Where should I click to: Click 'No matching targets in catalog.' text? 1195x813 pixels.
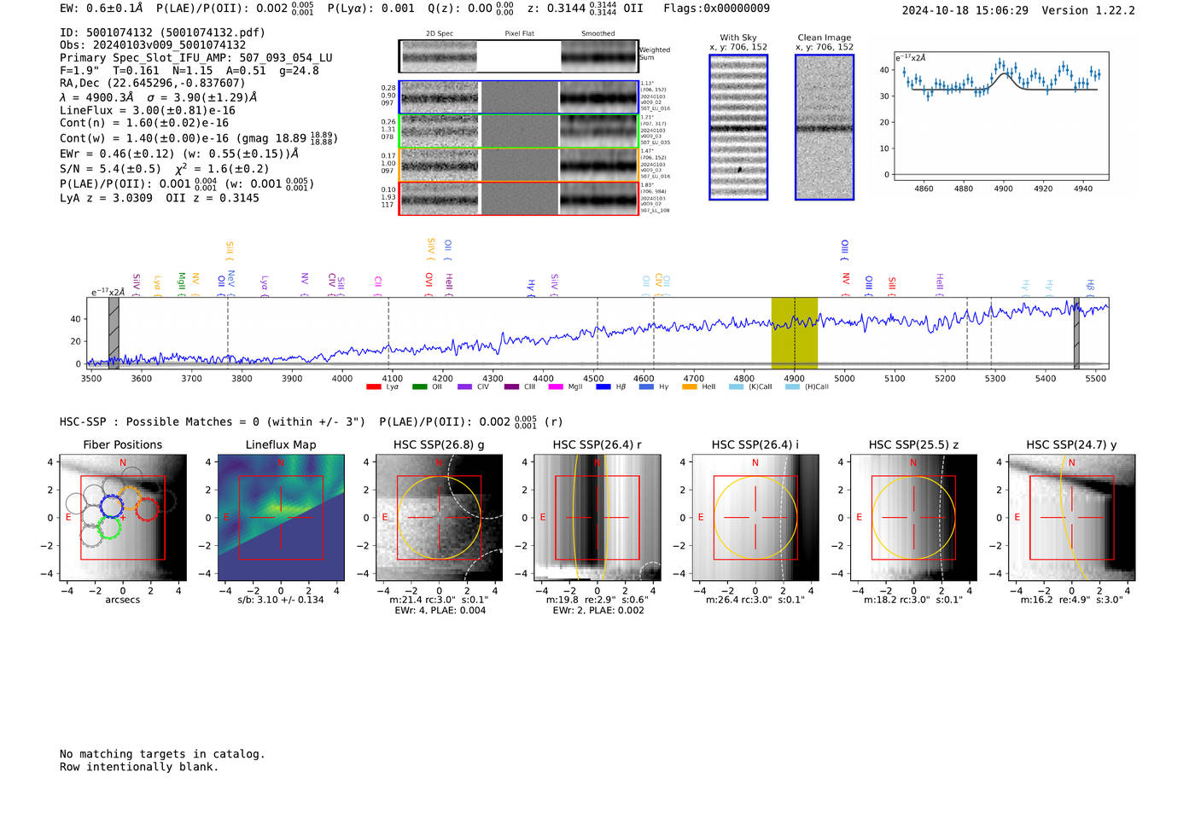click(162, 754)
